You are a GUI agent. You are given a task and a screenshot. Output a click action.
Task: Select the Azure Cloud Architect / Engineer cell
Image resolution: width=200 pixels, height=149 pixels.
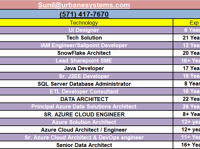pos(84,130)
